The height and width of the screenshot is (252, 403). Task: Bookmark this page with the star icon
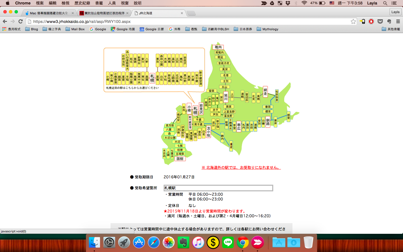[353, 22]
